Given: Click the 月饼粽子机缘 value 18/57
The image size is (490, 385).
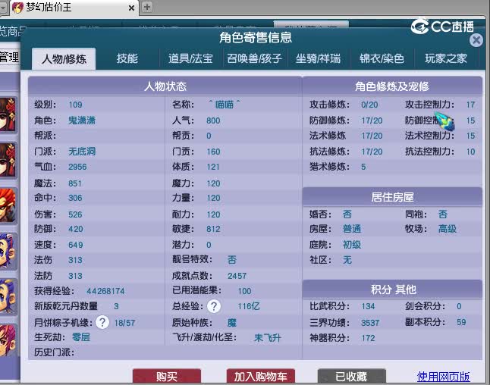Looking at the screenshot, I should click(x=124, y=323).
